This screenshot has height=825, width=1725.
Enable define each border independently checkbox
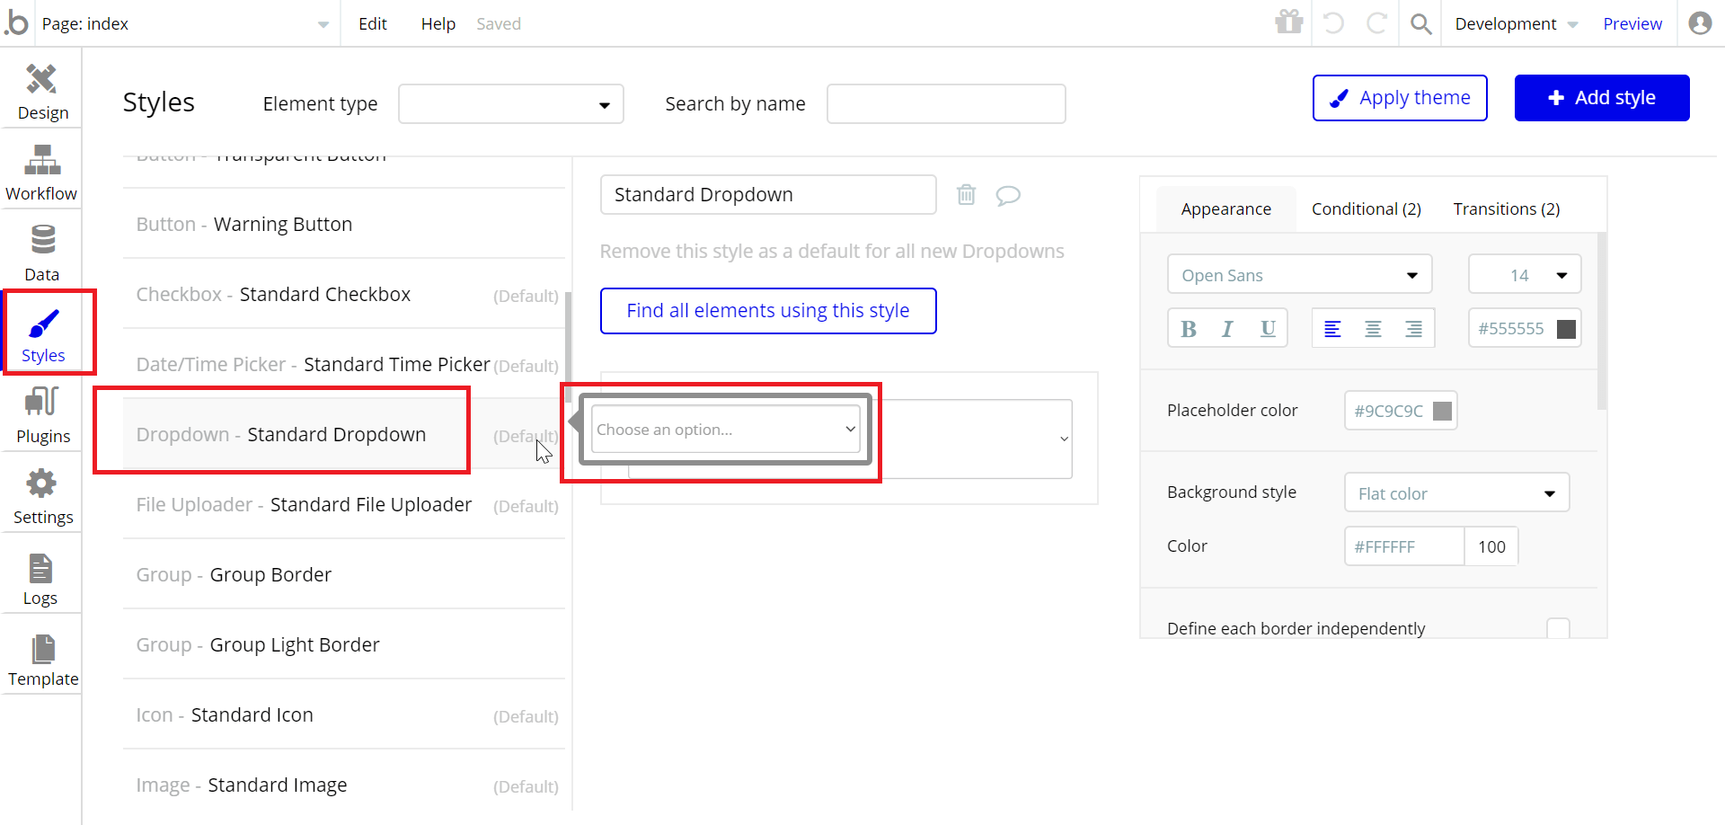1558,628
